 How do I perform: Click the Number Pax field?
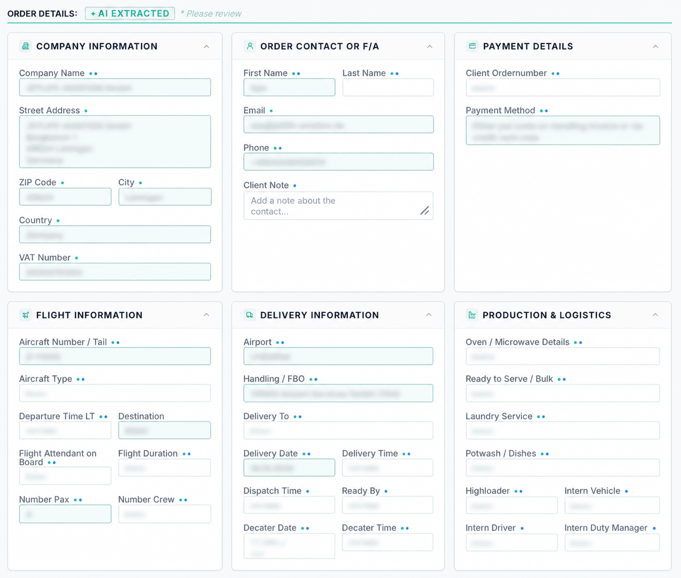coord(65,514)
